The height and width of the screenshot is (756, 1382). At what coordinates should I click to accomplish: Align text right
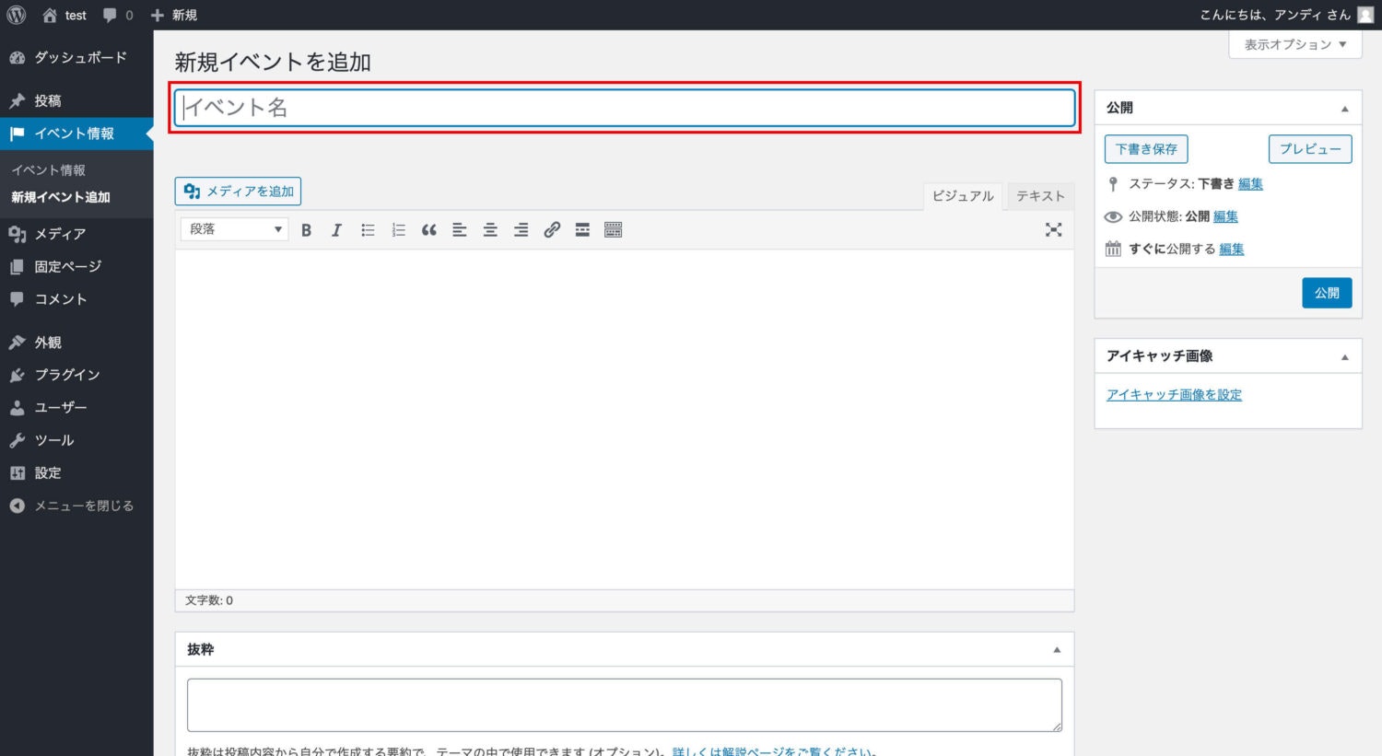click(x=521, y=230)
